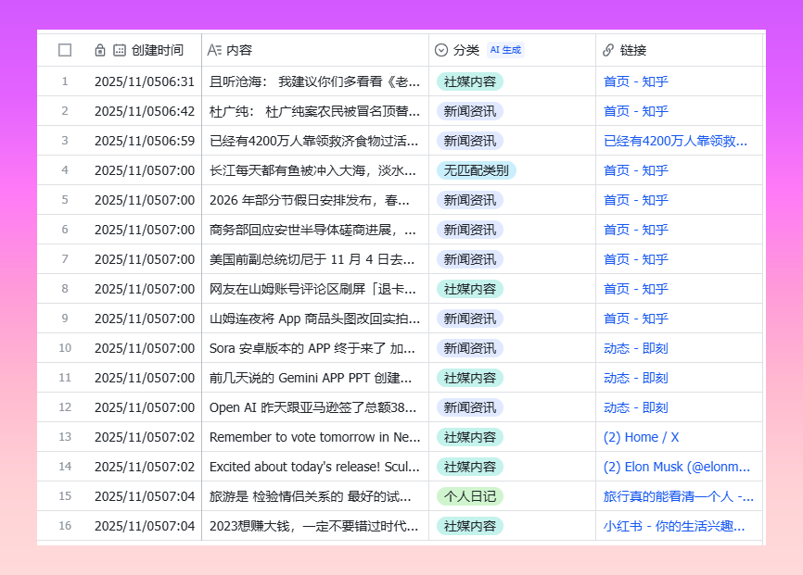Click the AI 生成 badge on 分类 column
Viewport: 803px width, 575px height.
click(x=505, y=50)
